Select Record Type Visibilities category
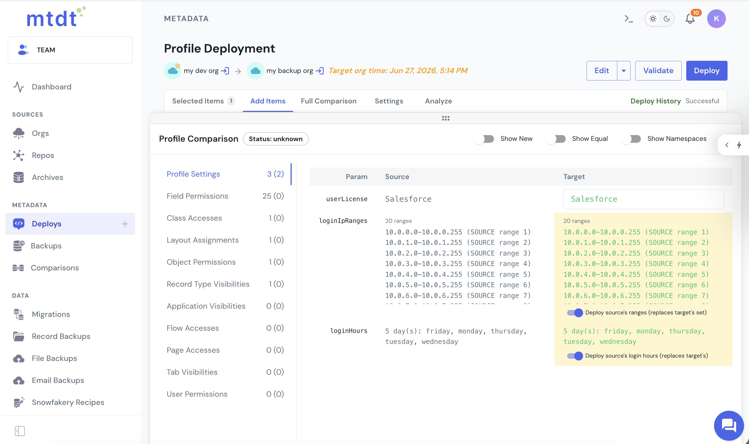This screenshot has width=749, height=444. point(225,284)
